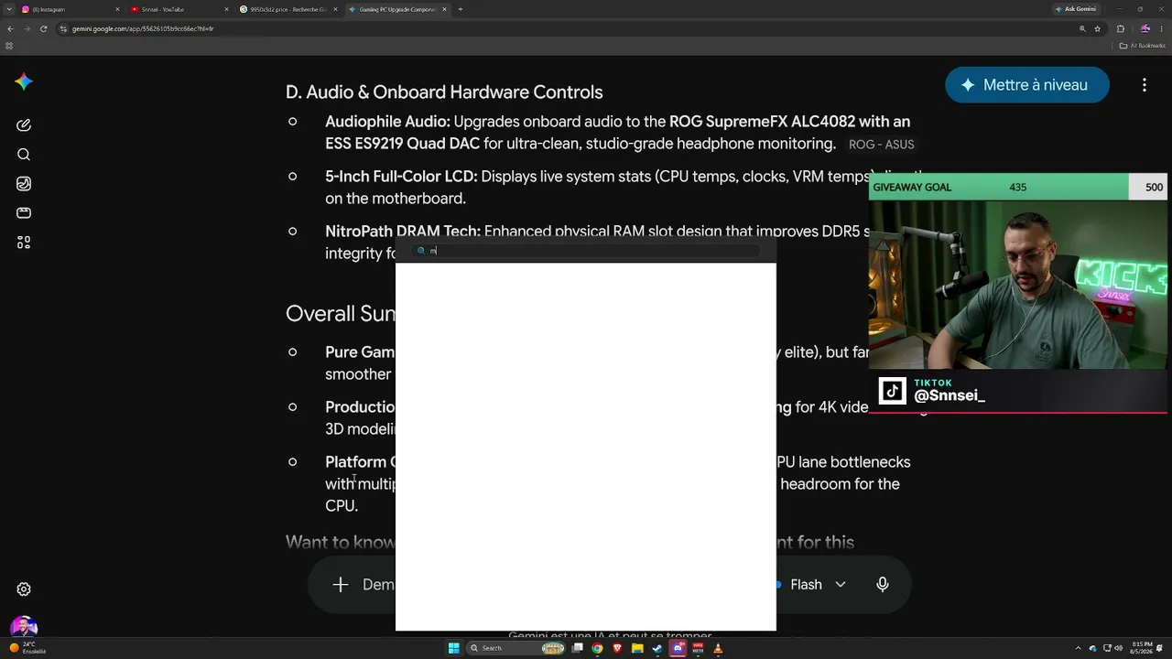Open the browser extensions puzzle icon
1172x659 pixels.
[1121, 28]
